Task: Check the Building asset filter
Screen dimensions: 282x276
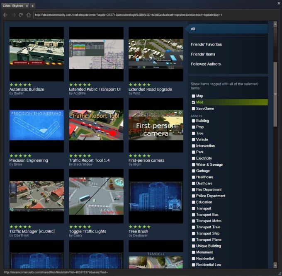Action: [x=193, y=121]
